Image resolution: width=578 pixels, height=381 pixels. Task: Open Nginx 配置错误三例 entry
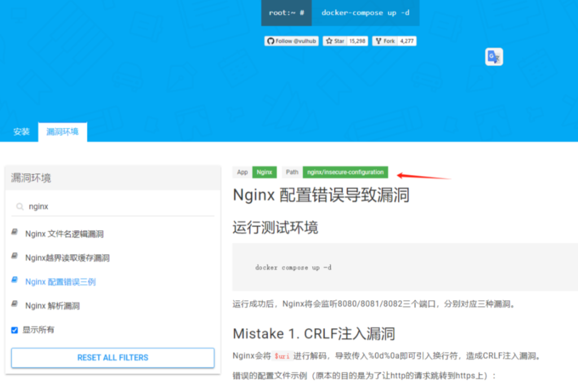60,282
